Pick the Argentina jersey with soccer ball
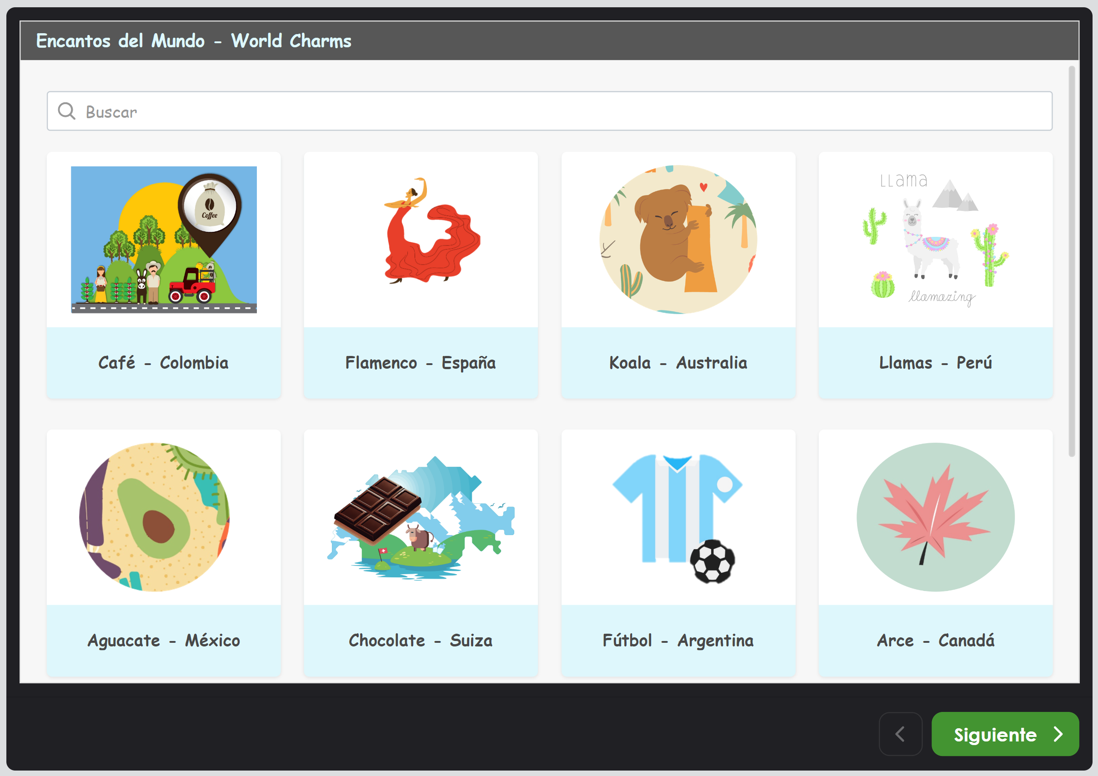The height and width of the screenshot is (776, 1098). 677,518
